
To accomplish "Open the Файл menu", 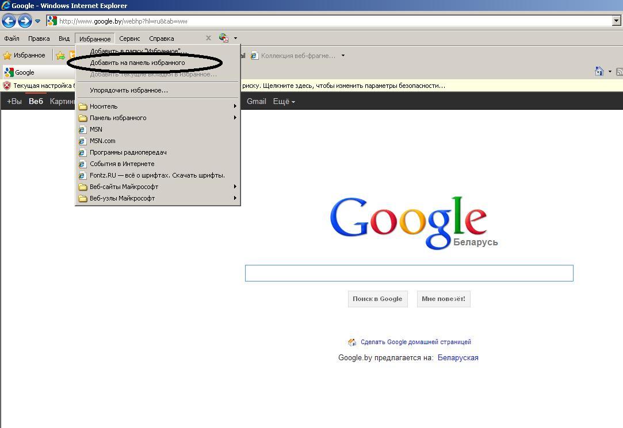I will point(12,38).
